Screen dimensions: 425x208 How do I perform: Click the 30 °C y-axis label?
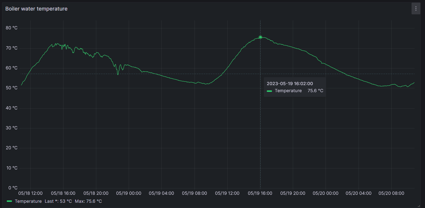(12, 128)
